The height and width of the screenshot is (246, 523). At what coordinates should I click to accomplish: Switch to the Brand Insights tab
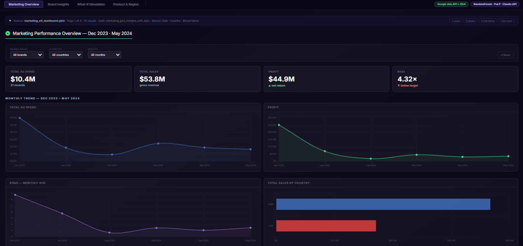click(58, 4)
